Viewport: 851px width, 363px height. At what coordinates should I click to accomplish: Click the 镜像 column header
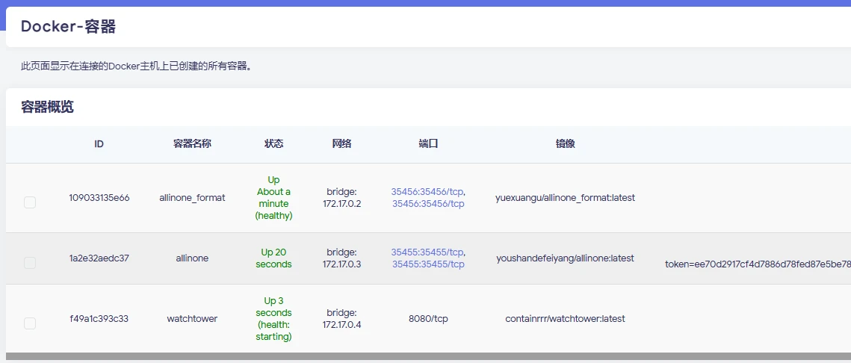(565, 144)
